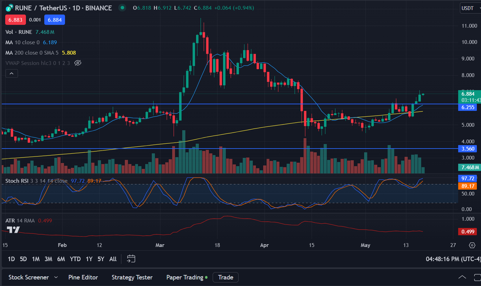Click the Mar label on the time axis
The width and height of the screenshot is (481, 286).
160,245
